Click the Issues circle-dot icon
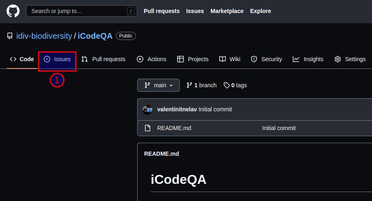 click(x=47, y=59)
